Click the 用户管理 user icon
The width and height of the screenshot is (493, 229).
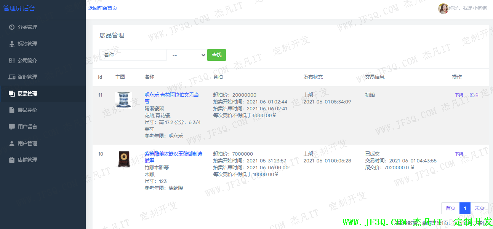coord(12,143)
